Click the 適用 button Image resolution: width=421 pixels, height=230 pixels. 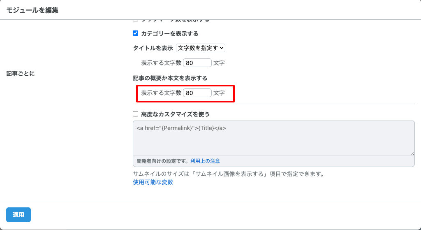(x=19, y=215)
